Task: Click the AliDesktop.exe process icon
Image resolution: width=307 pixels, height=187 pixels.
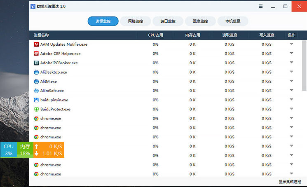Action: point(36,72)
